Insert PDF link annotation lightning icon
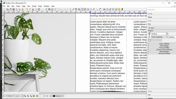Screen dimensions: 176x99 coord(122,9)
